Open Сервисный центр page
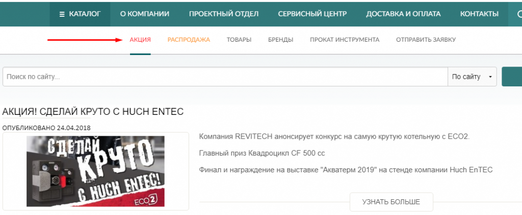Screen dimensions: 522x215 312,14
